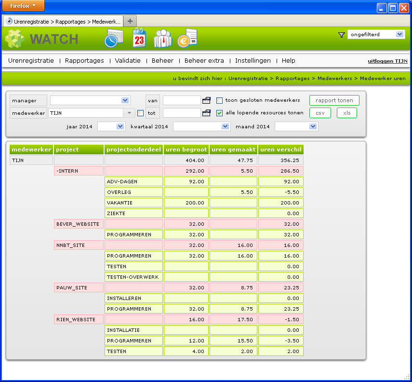Viewport: 412px width, 382px height.
Task: Click the 47.75 uren gemaakt cell
Action: [233, 160]
